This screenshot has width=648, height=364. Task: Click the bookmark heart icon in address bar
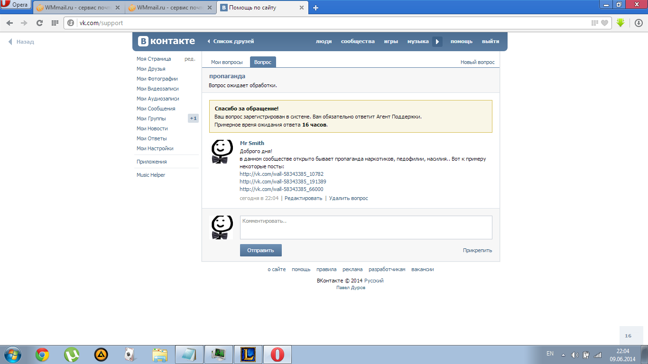[x=604, y=23]
